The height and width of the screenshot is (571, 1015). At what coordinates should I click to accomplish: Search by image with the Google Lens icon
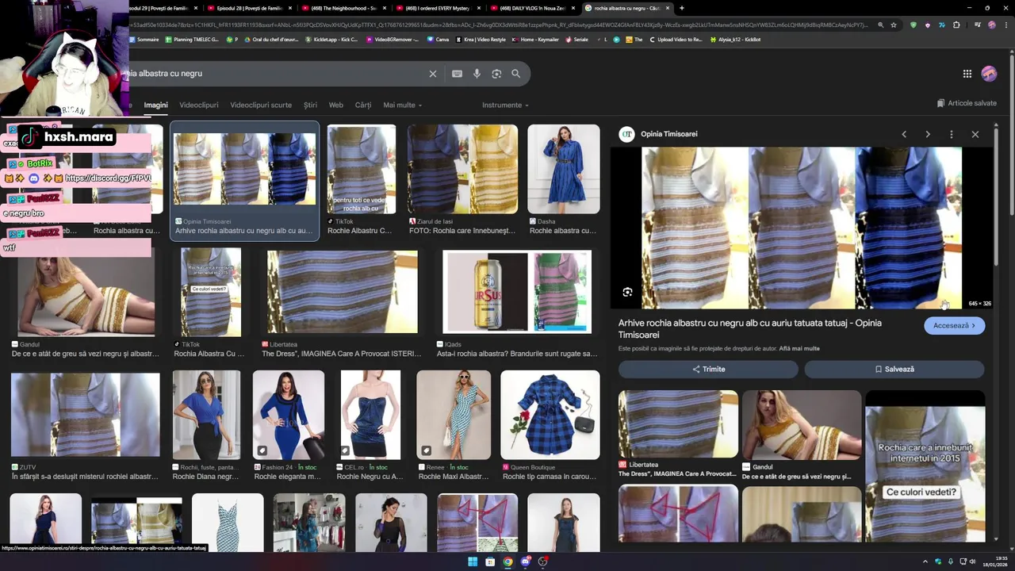click(x=496, y=74)
